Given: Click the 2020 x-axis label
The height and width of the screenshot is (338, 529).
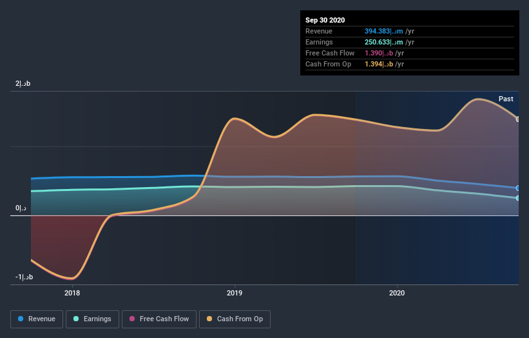Looking at the screenshot, I should pos(397,293).
